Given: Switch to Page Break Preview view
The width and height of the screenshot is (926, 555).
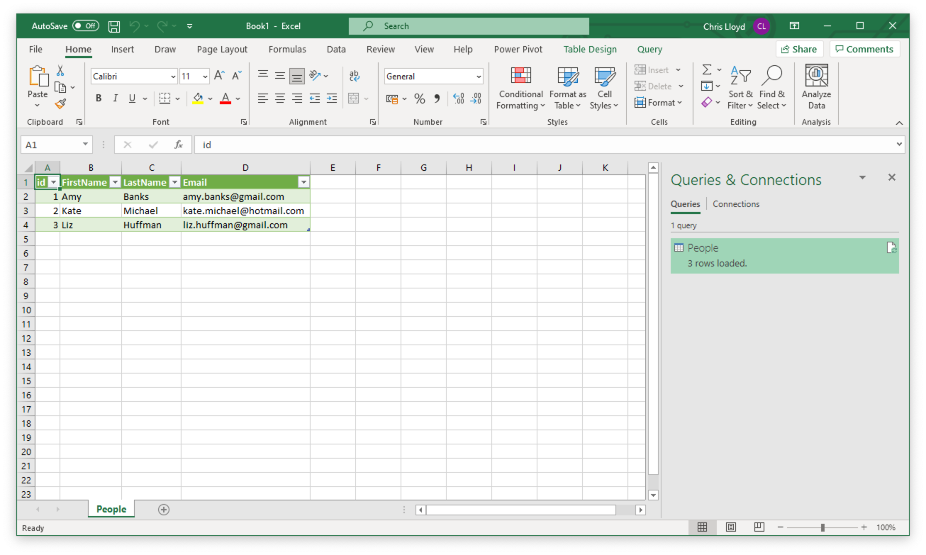Looking at the screenshot, I should [x=759, y=527].
